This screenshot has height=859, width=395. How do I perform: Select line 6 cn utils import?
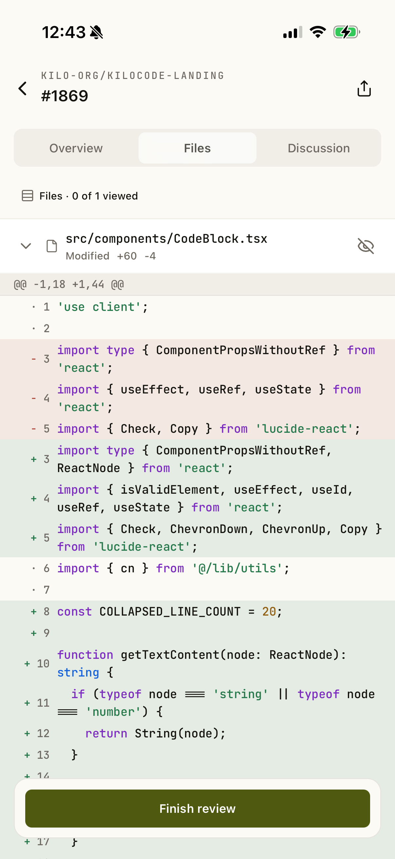pyautogui.click(x=197, y=568)
